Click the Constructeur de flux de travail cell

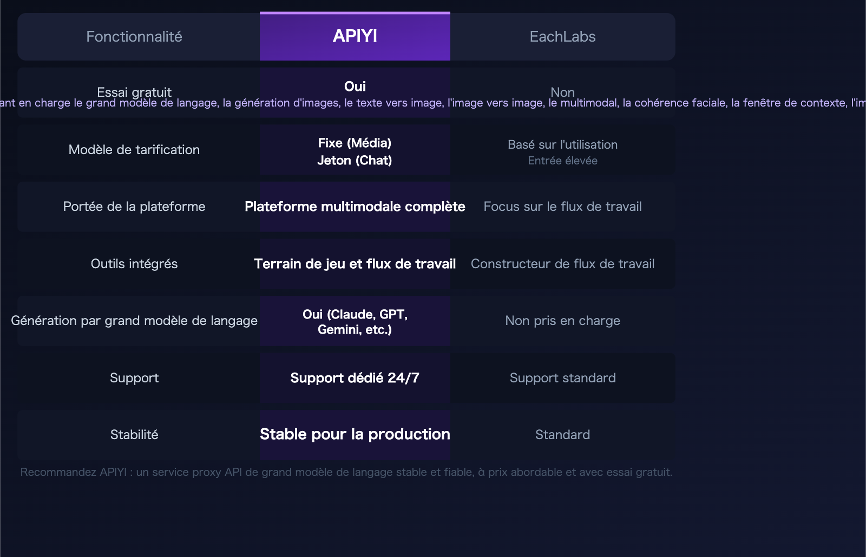tap(562, 264)
